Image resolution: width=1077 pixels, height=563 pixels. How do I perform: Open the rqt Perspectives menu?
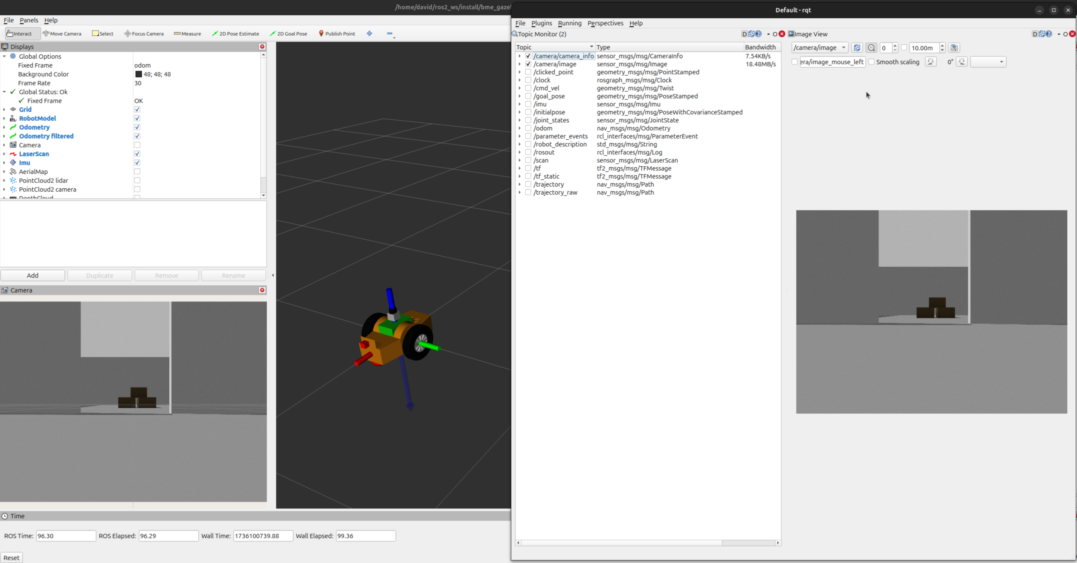pyautogui.click(x=605, y=23)
